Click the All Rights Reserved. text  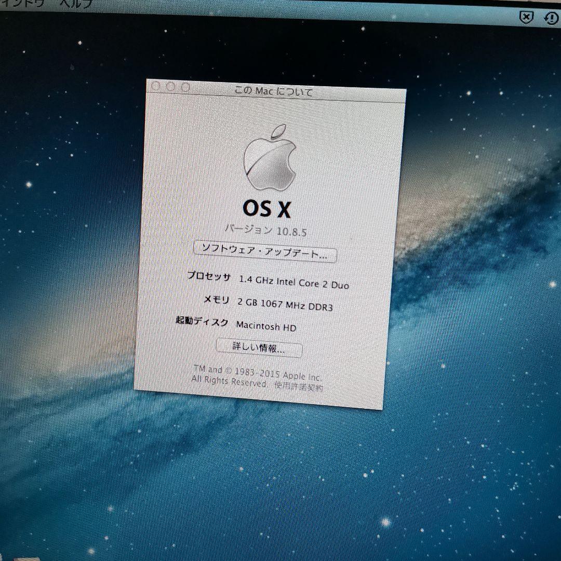[230, 381]
